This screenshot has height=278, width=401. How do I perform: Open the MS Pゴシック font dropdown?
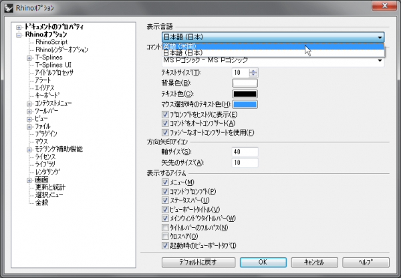380,61
